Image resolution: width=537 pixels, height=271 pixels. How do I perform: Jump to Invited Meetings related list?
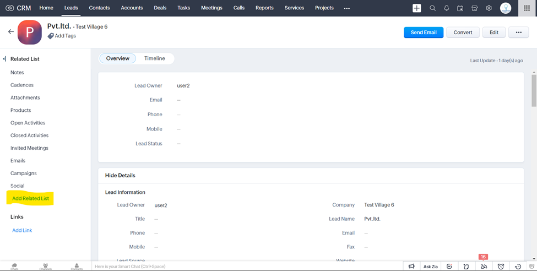point(29,148)
